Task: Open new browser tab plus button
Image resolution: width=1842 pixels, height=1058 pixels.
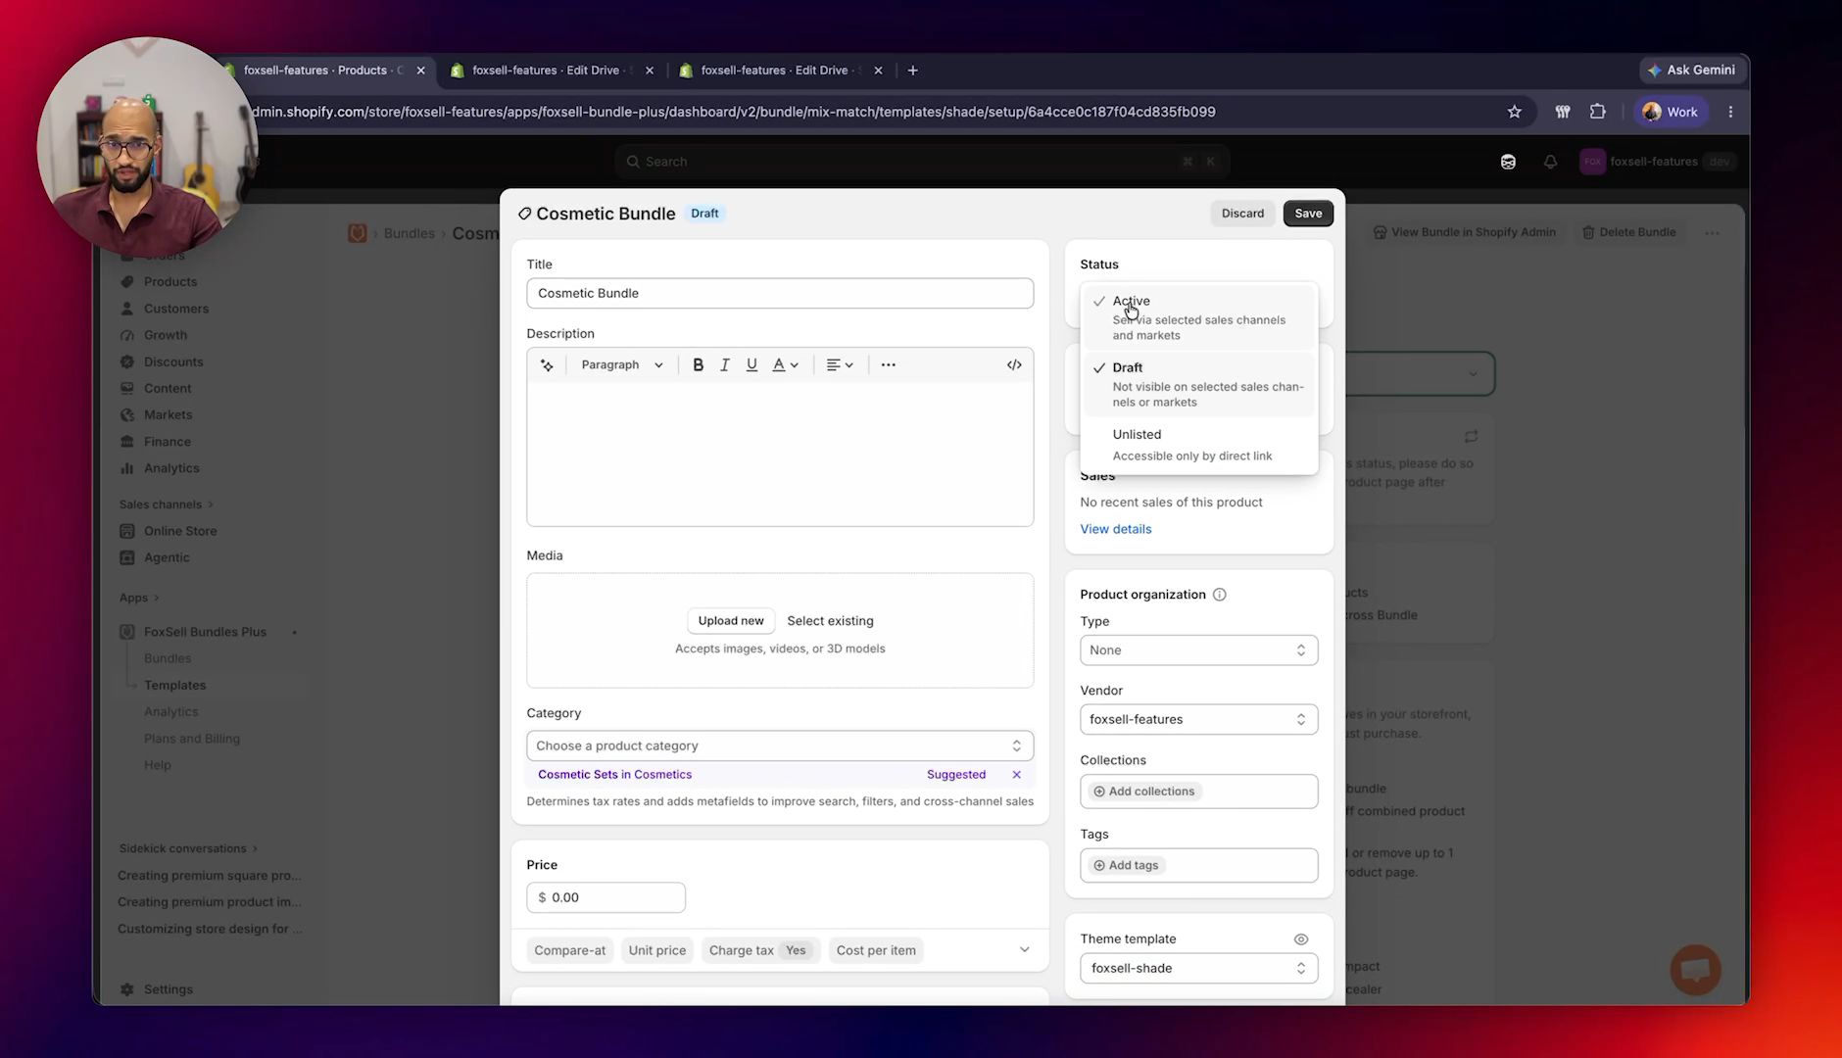Action: click(x=912, y=70)
